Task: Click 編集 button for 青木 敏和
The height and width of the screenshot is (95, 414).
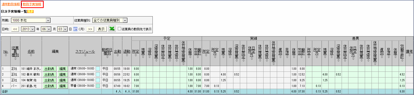Action: pos(63,74)
